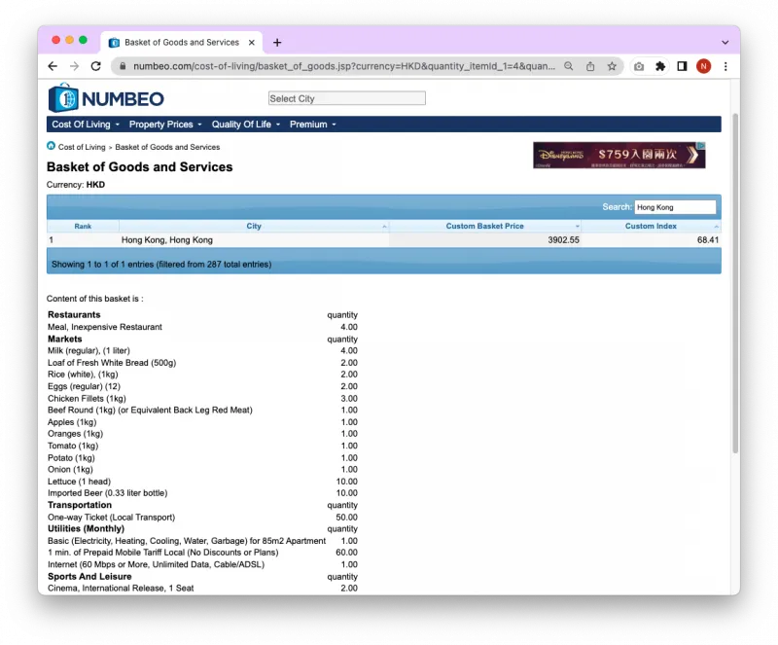Viewport: 778px width, 645px height.
Task: Expand the Cost Of Living menu
Action: 86,125
